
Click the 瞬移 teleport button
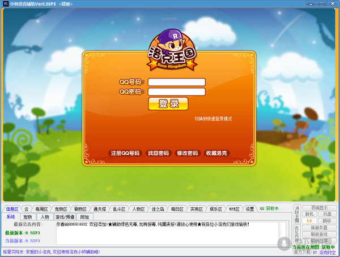[x=327, y=221]
